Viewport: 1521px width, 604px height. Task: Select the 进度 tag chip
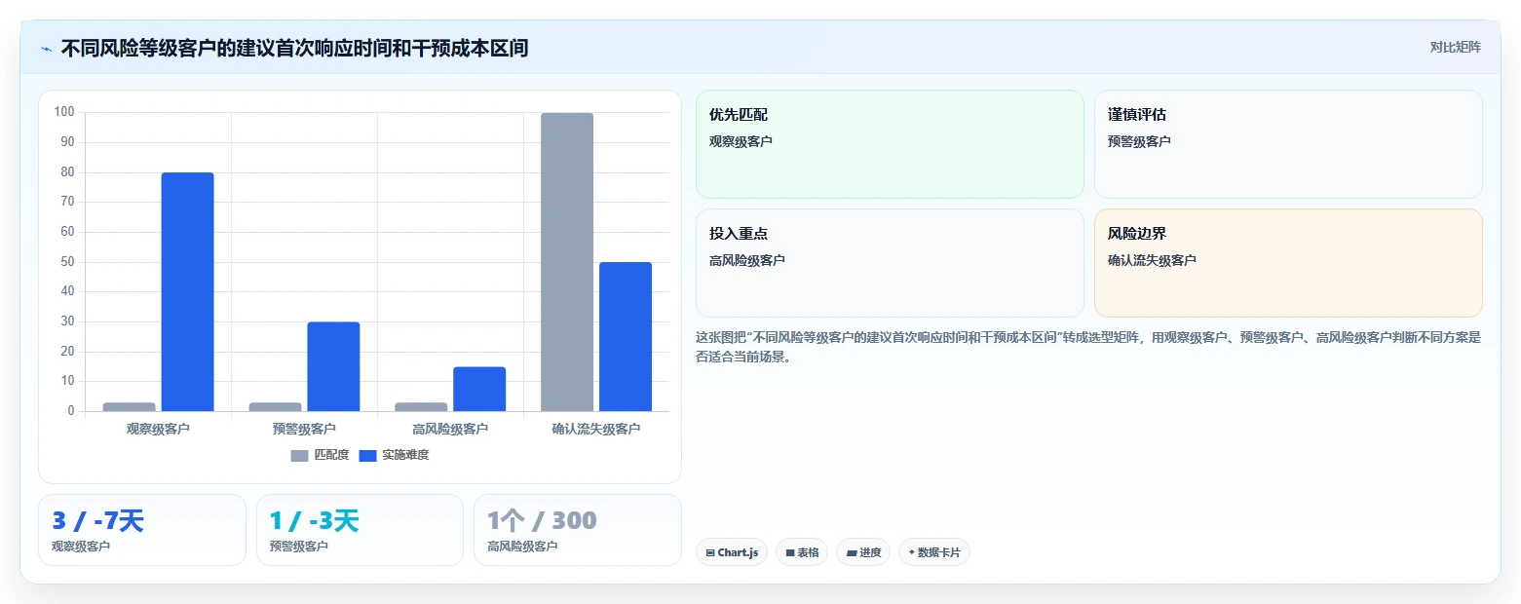pyautogui.click(x=863, y=552)
